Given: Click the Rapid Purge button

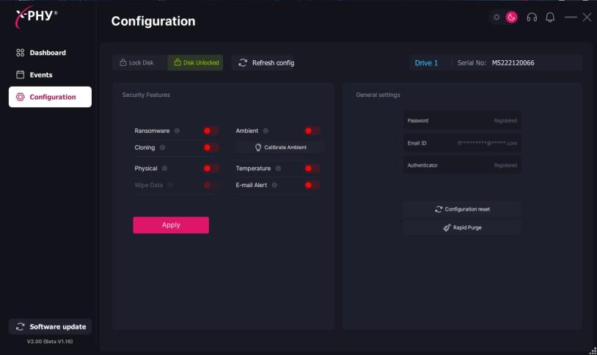Looking at the screenshot, I should [462, 227].
